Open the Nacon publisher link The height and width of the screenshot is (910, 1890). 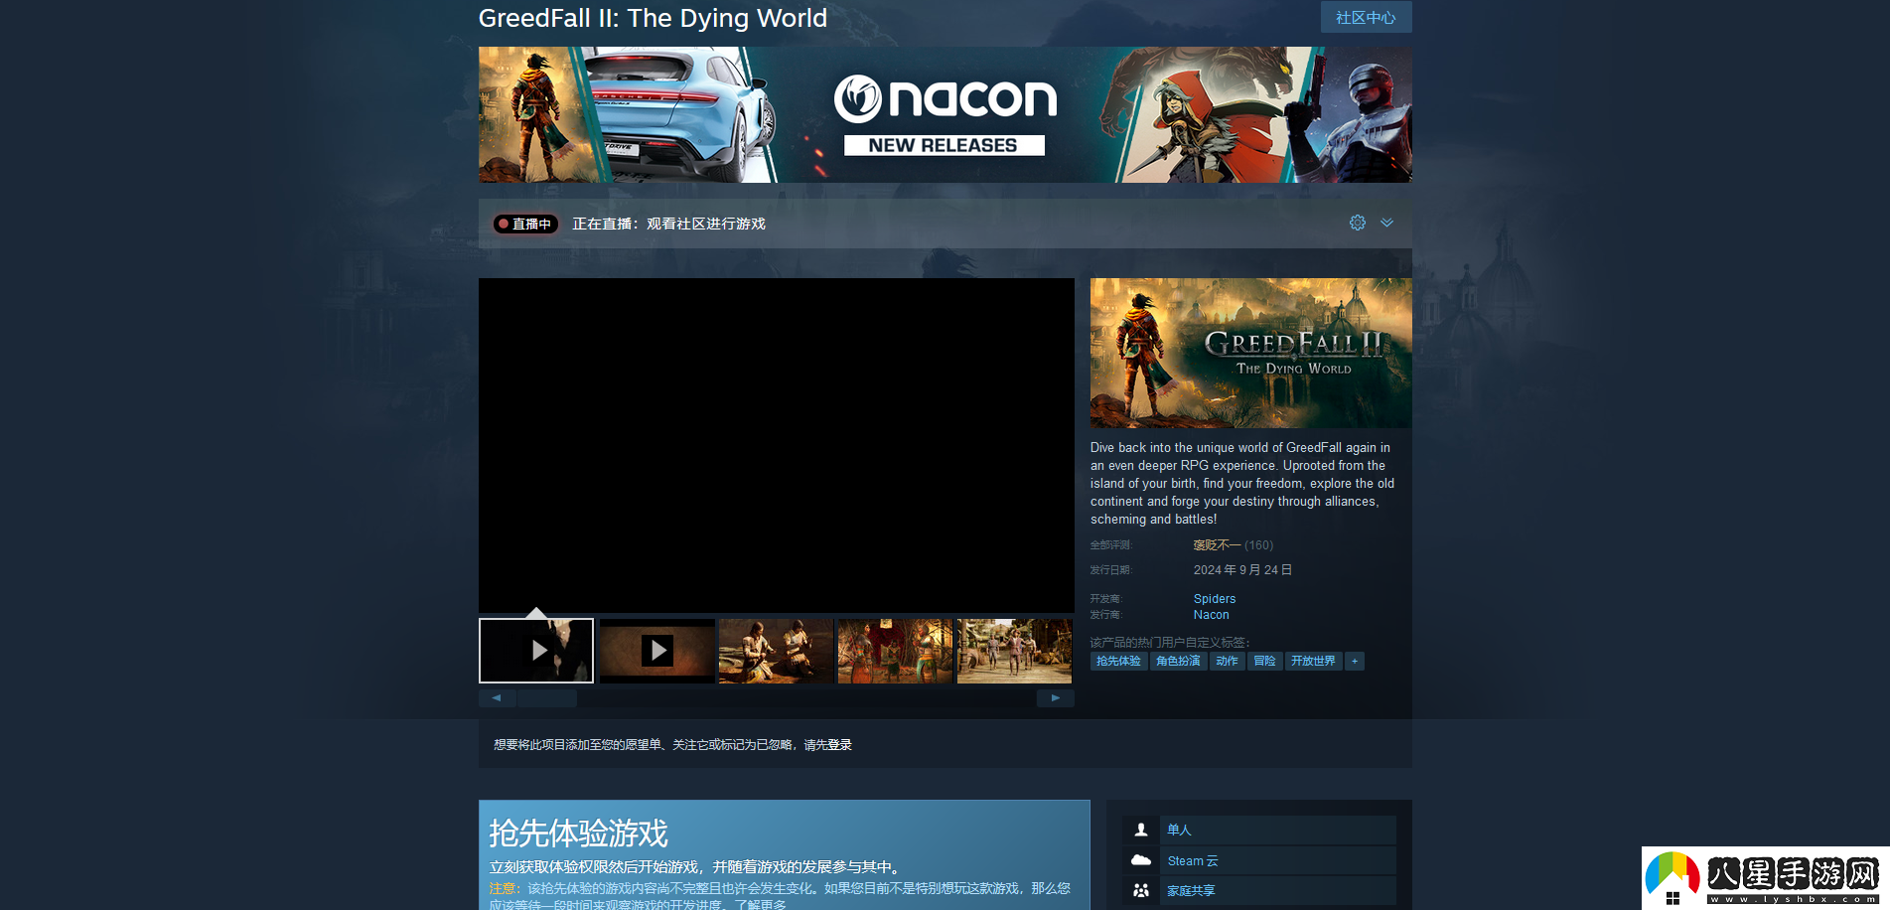(x=1211, y=615)
